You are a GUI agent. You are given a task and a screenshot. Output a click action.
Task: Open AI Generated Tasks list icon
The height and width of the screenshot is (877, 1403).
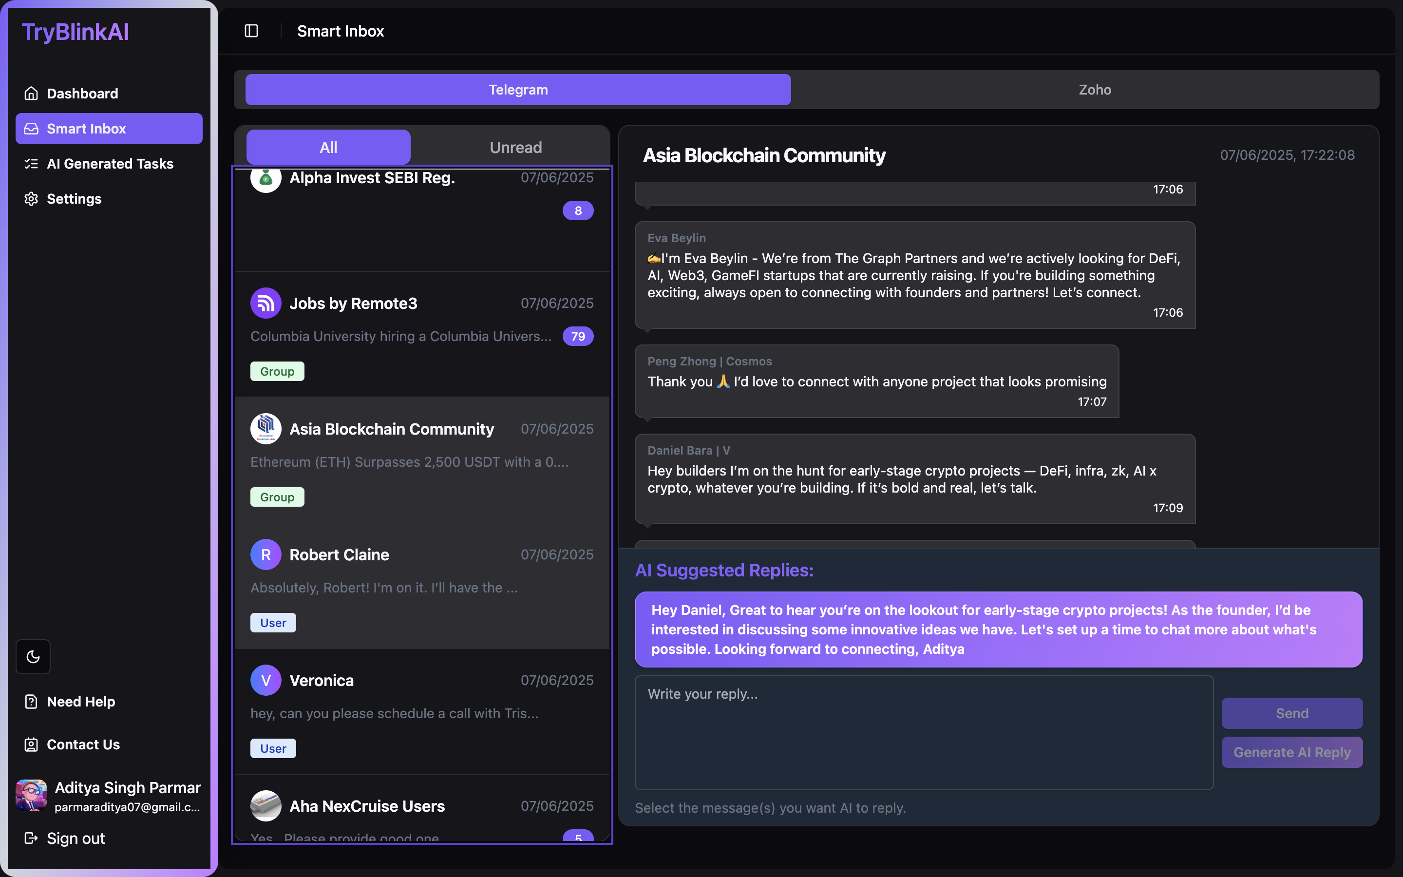pyautogui.click(x=31, y=164)
